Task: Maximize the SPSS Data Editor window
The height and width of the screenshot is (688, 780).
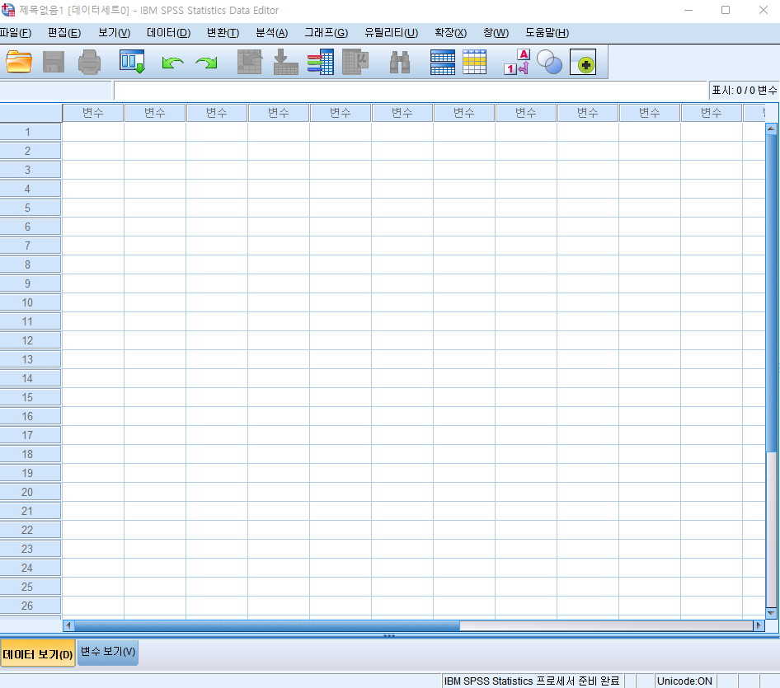Action: pyautogui.click(x=726, y=10)
